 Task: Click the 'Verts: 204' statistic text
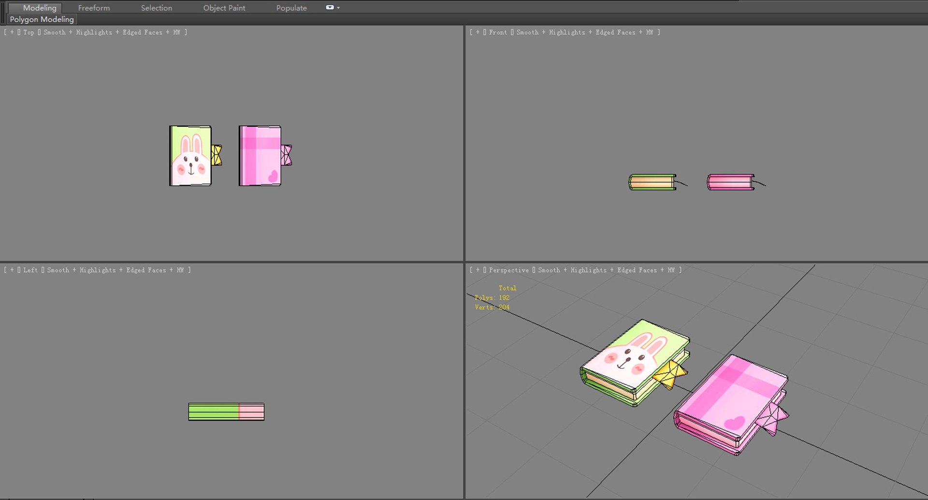point(492,308)
